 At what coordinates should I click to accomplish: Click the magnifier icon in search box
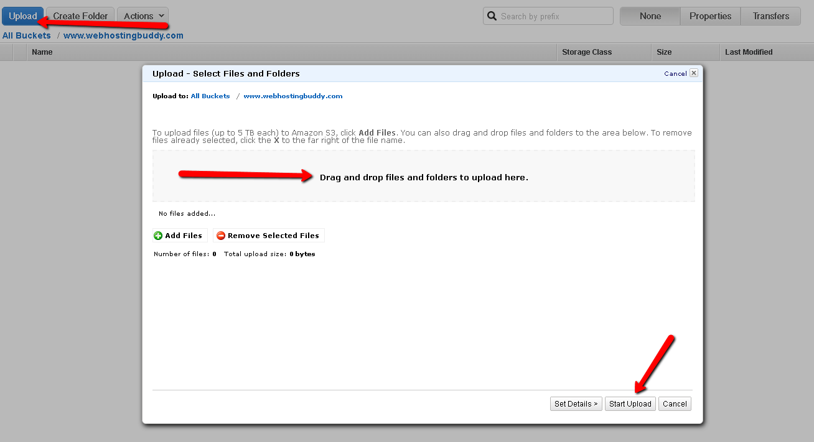492,16
